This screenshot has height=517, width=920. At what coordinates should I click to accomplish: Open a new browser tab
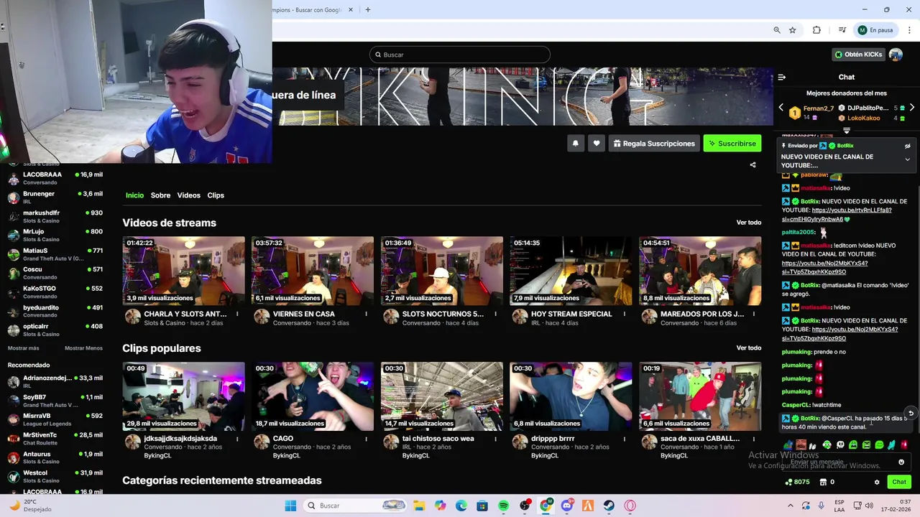point(367,9)
